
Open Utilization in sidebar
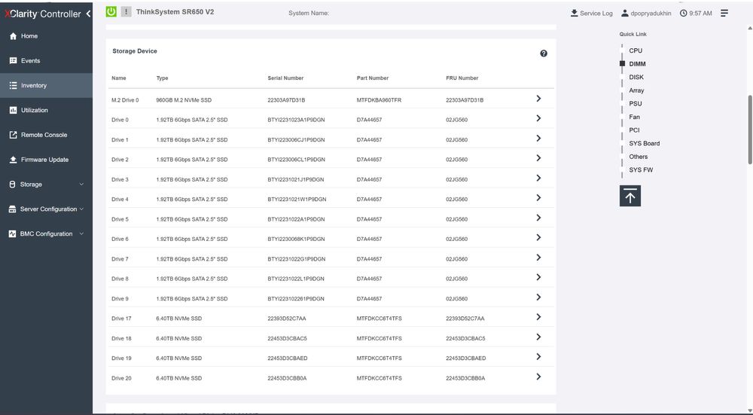(46, 110)
